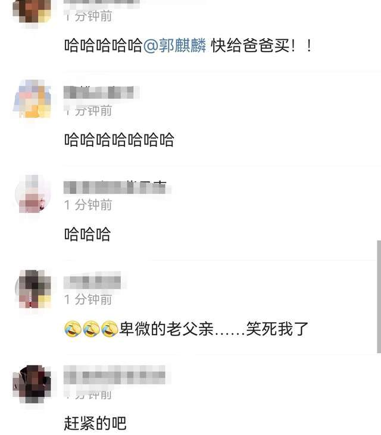Tap the 哈哈哈哈哈哈哈 comment body
This screenshot has width=381, height=435.
pos(119,140)
